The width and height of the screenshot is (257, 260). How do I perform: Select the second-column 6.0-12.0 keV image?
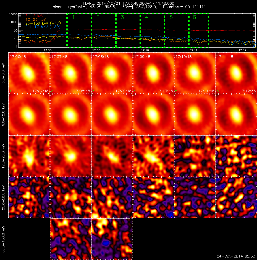coord(70,115)
